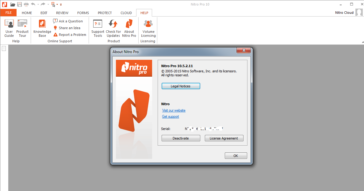364x191 pixels.
Task: Check for Updates in the ribbon
Action: point(113,28)
